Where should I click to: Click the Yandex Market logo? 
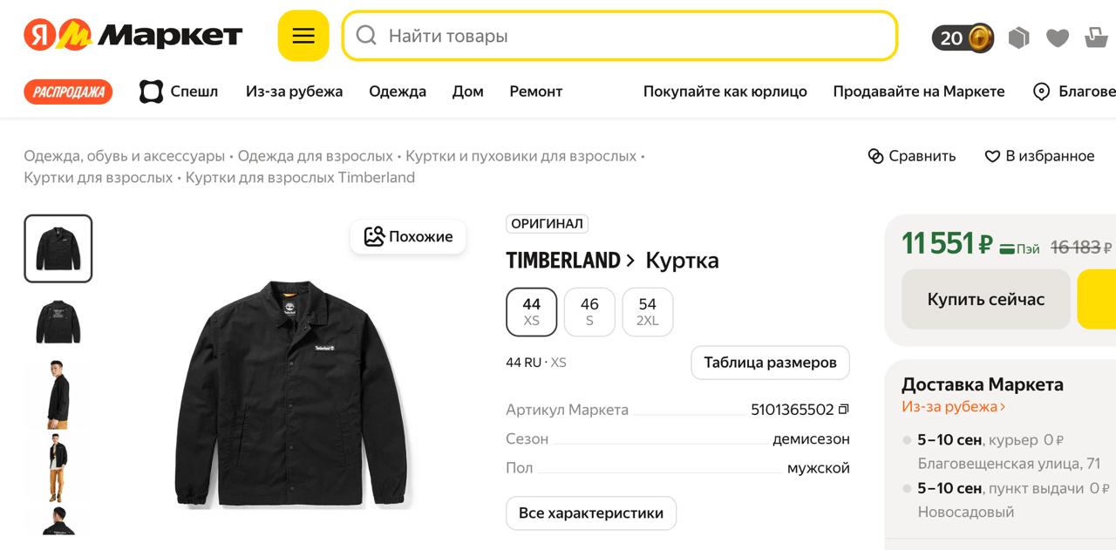pos(133,36)
